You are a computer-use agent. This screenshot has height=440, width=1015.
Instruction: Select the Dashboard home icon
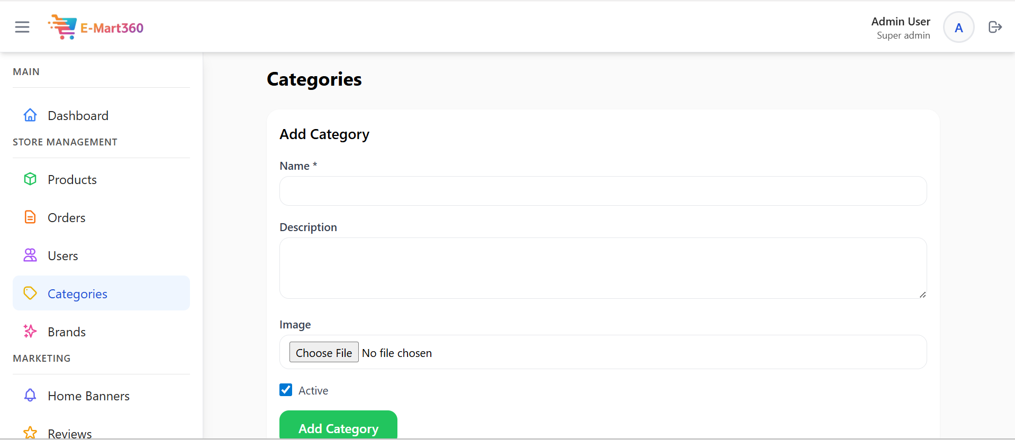click(x=30, y=115)
